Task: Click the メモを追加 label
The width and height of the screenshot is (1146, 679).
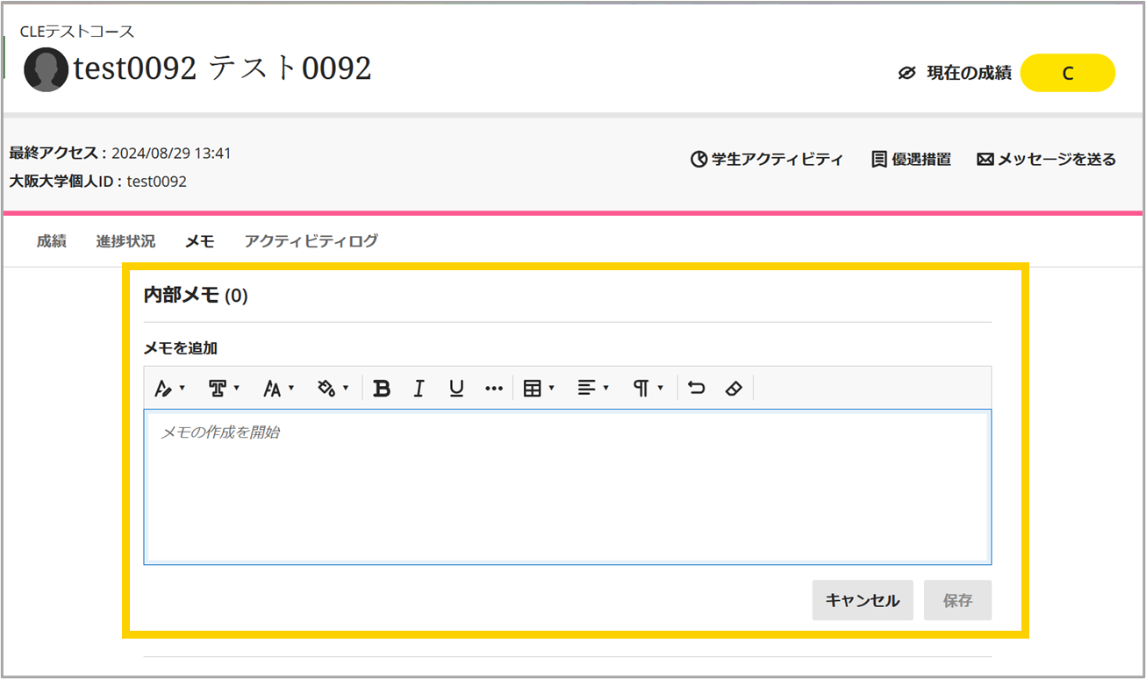Action: [x=181, y=348]
